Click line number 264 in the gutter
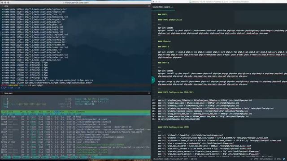The width and height of the screenshot is (287, 161). pyautogui.click(x=154, y=119)
